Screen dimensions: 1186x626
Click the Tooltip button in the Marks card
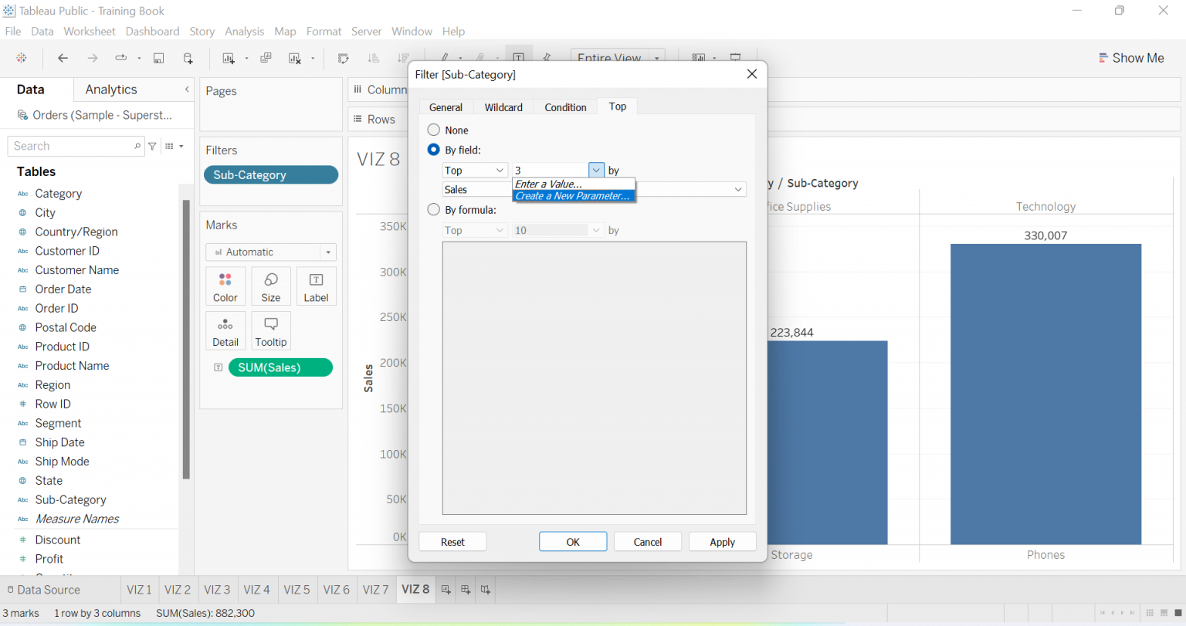[x=271, y=330]
